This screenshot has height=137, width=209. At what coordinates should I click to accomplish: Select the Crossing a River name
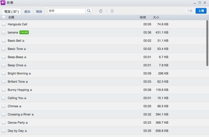19,115
